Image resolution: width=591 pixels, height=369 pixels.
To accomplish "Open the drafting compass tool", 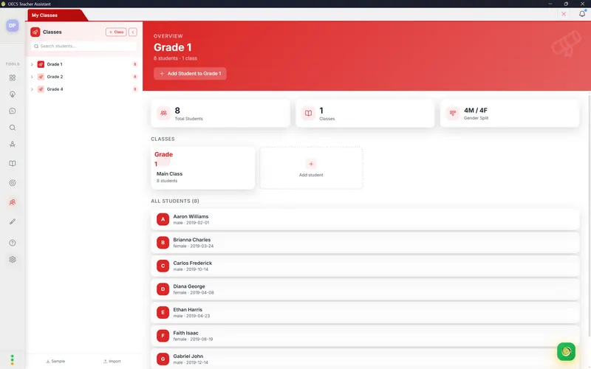I will pyautogui.click(x=13, y=144).
